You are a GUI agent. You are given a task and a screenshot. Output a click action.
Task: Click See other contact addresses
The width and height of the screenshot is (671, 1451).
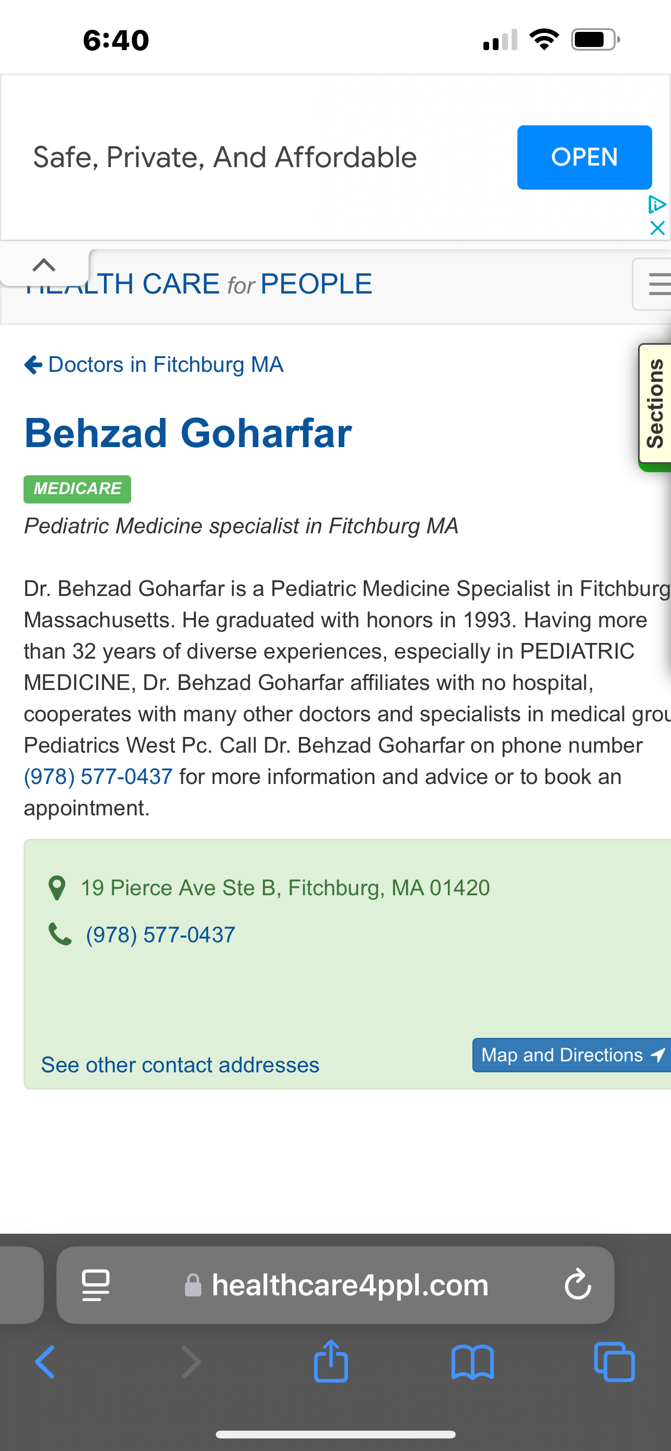(x=180, y=1065)
